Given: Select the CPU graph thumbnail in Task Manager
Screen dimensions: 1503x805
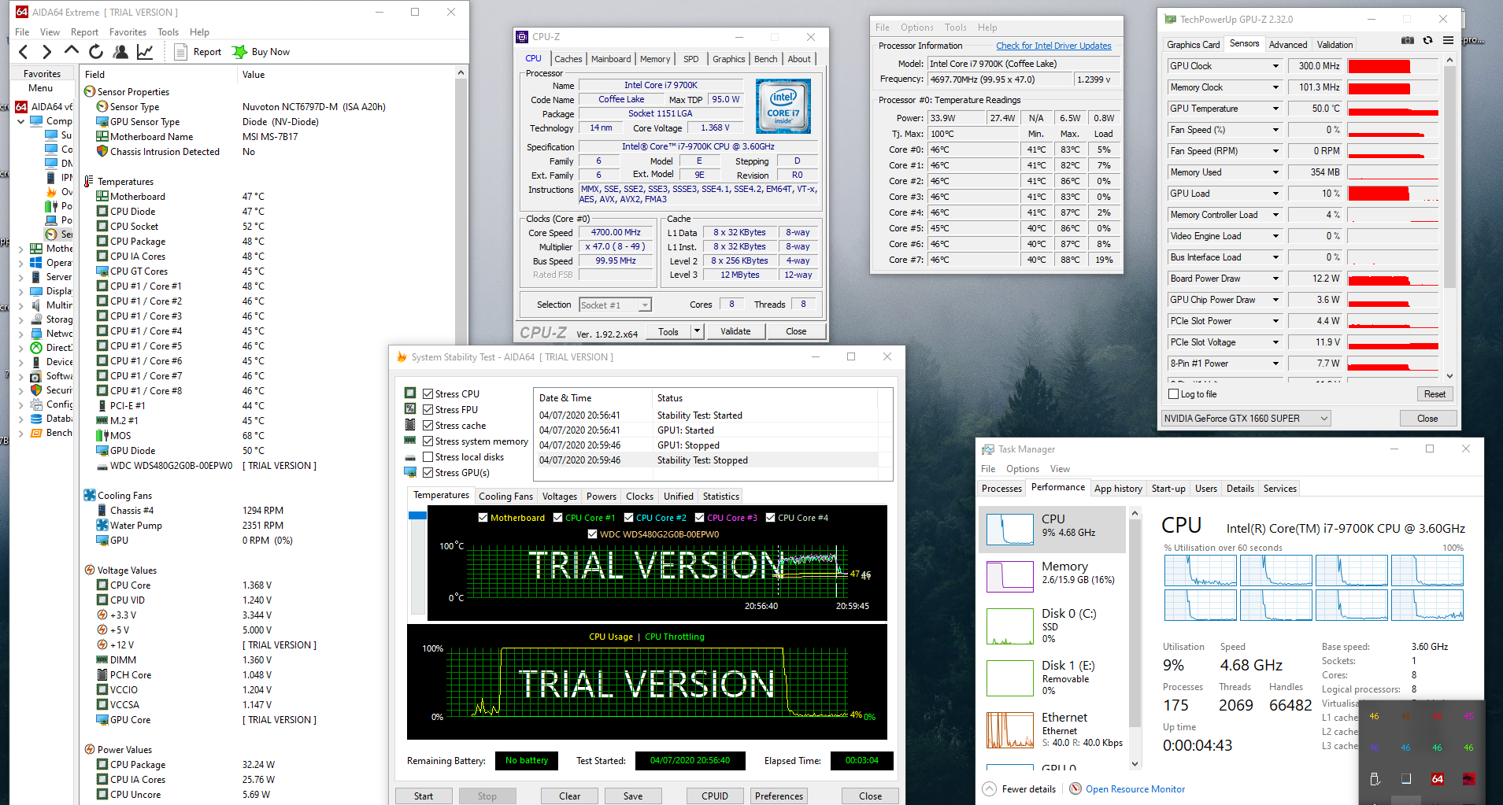Looking at the screenshot, I should click(1010, 530).
